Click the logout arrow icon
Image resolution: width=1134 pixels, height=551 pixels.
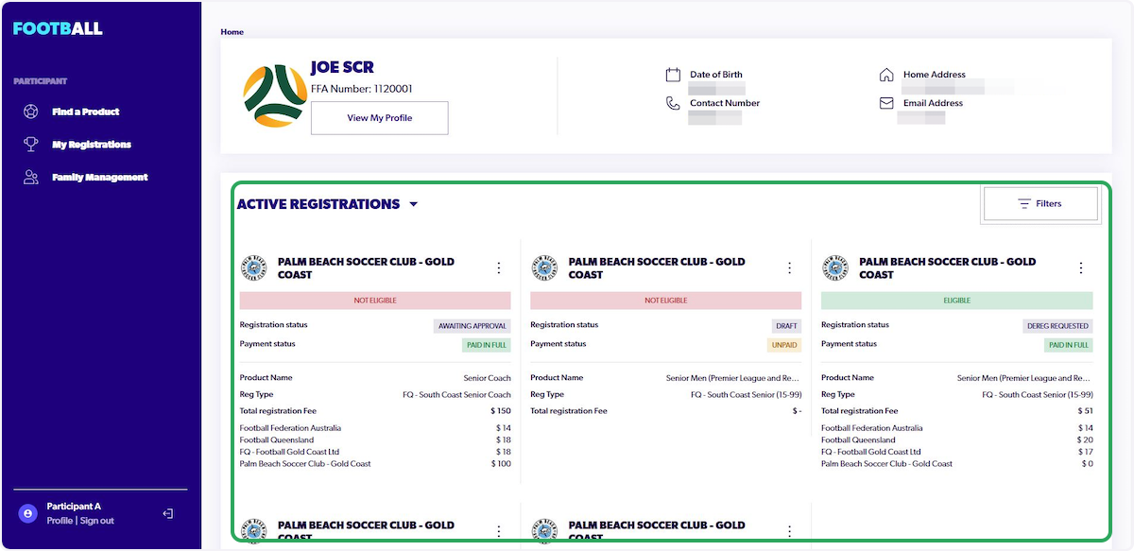pos(168,513)
